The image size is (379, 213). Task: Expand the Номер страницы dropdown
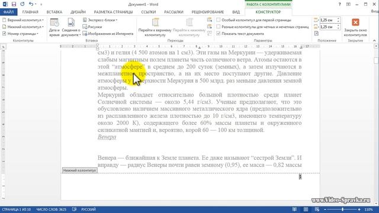pyautogui.click(x=21, y=34)
